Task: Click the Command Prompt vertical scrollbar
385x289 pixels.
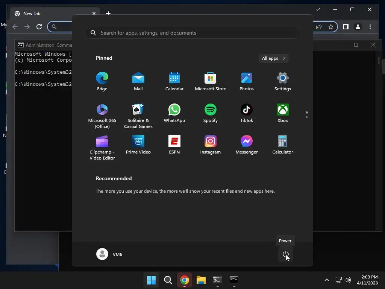Action: (x=379, y=60)
